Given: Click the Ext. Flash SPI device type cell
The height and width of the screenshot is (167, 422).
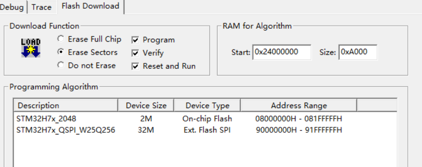Looking at the screenshot, I should pos(207,130).
